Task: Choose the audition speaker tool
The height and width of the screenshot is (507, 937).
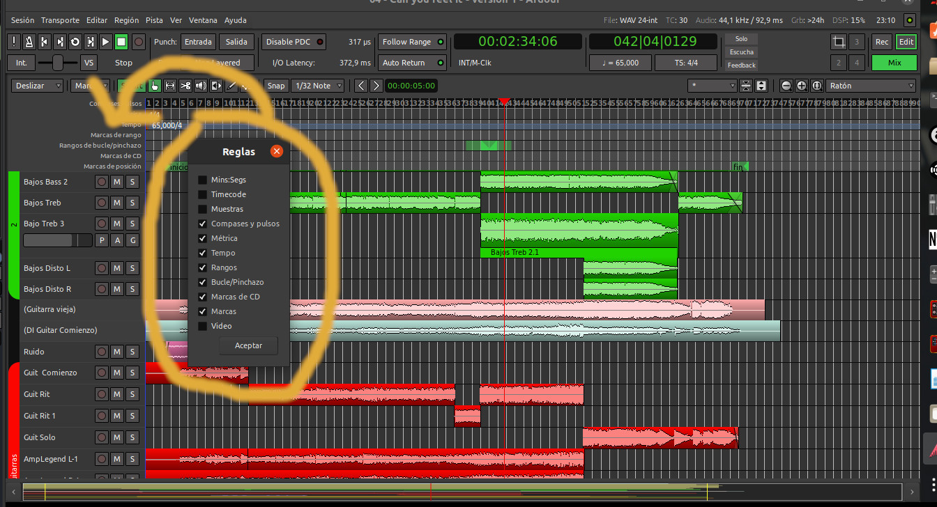Action: [x=201, y=86]
